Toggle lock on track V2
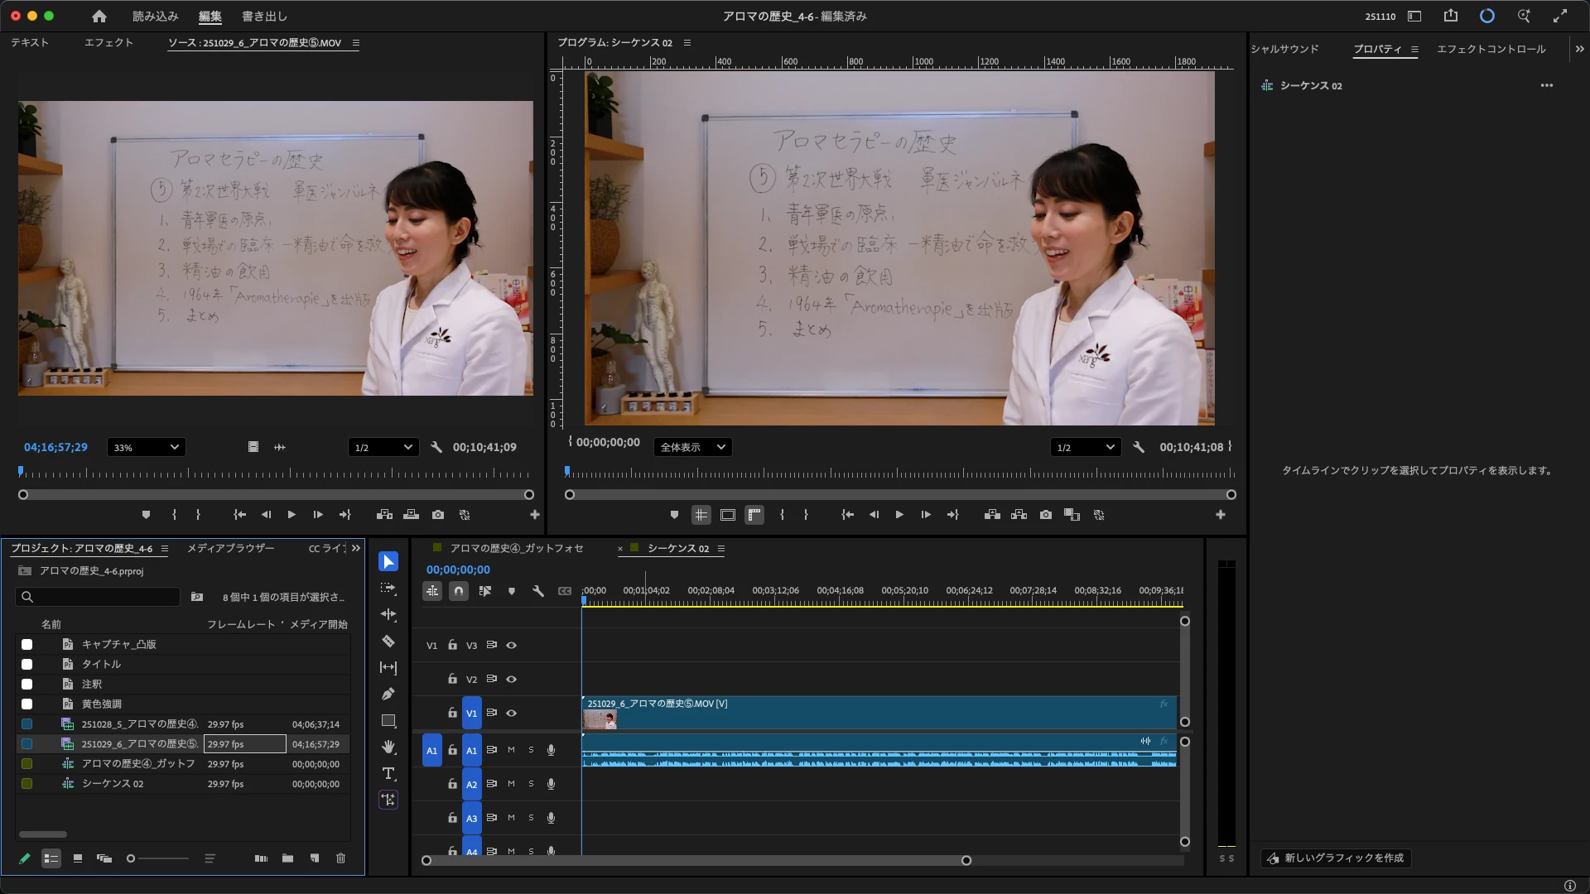 click(452, 679)
